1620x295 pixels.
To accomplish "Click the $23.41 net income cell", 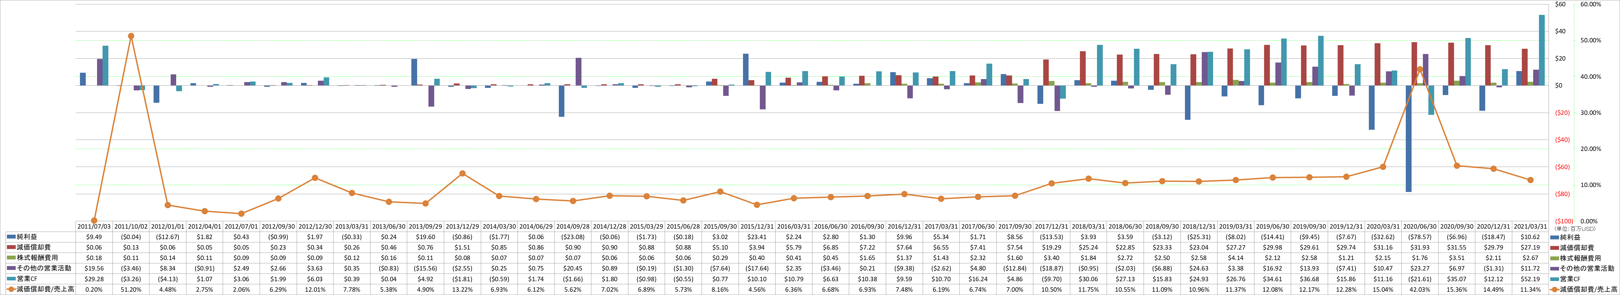I will coord(757,237).
